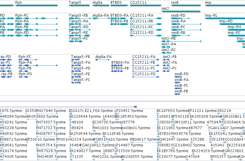Select transcript Ant2-RB
The height and width of the screenshot is (161, 245).
click(x=181, y=41)
